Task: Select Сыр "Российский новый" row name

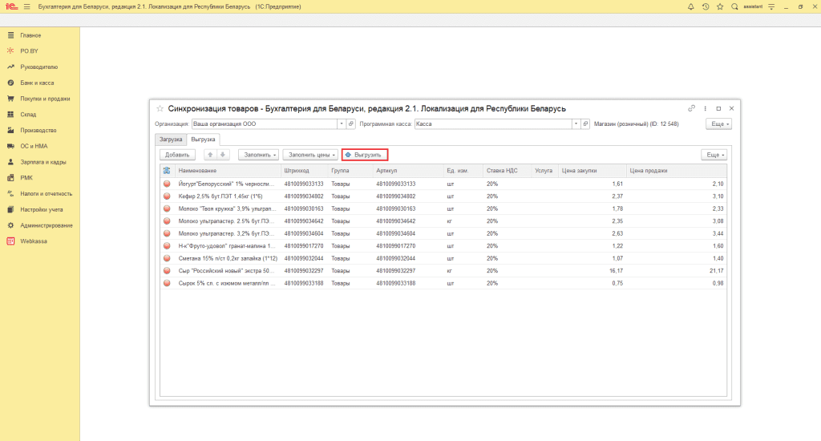Action: pyautogui.click(x=226, y=271)
